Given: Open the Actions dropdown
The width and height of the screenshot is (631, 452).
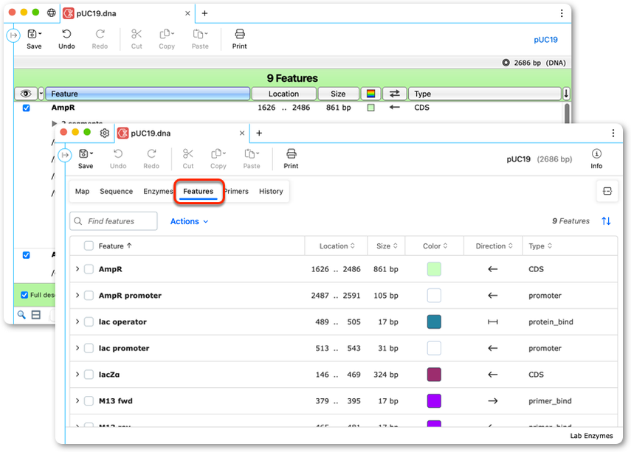Looking at the screenshot, I should click(189, 221).
